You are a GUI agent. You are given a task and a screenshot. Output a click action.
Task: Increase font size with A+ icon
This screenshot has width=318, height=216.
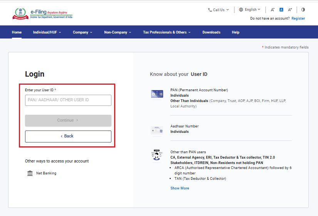(x=290, y=10)
